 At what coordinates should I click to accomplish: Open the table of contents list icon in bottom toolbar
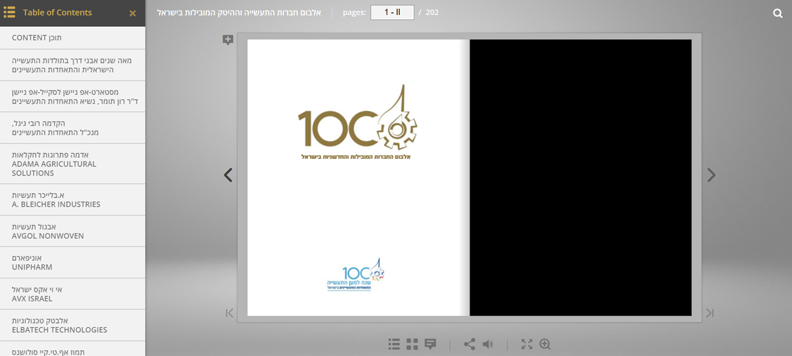[x=394, y=344]
